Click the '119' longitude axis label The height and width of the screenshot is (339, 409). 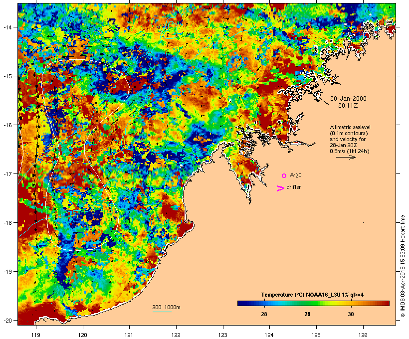coord(36,335)
